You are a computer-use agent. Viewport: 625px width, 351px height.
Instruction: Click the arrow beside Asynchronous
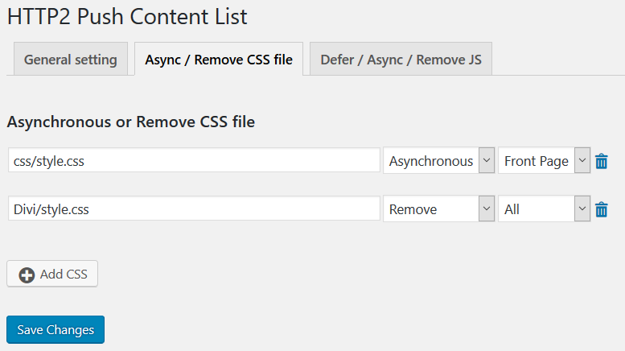pyautogui.click(x=486, y=161)
